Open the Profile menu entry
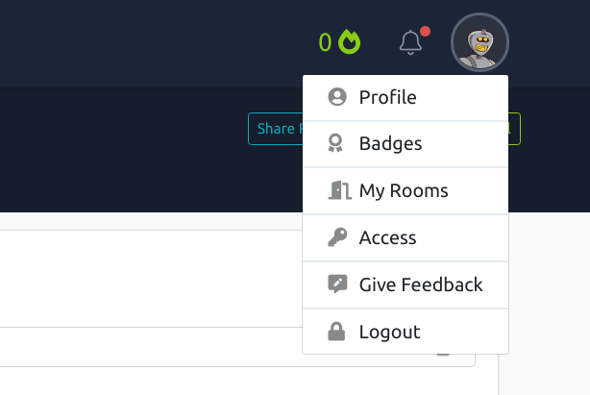Screen dimensions: 590x395 click(387, 97)
